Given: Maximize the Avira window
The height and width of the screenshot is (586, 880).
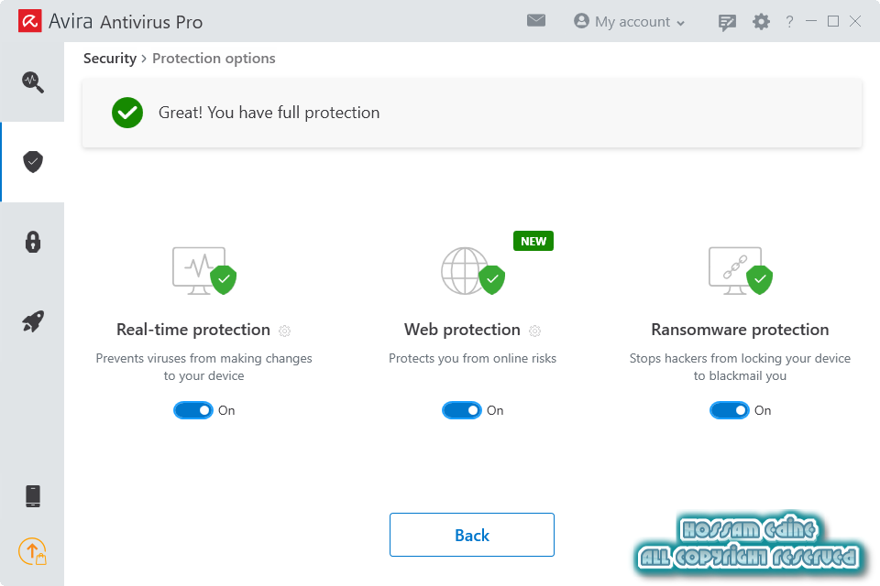Looking at the screenshot, I should [x=833, y=21].
